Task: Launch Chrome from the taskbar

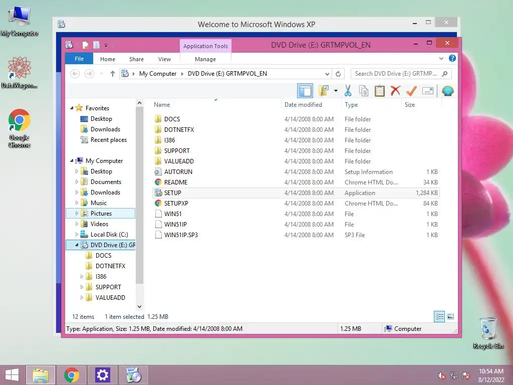Action: click(72, 375)
